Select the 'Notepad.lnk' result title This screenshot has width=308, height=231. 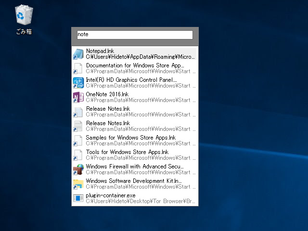tap(100, 51)
